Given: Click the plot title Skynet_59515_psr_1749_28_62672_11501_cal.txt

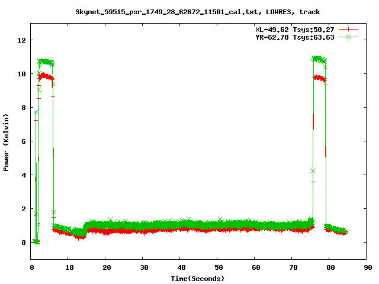Looking at the screenshot, I should [198, 12].
